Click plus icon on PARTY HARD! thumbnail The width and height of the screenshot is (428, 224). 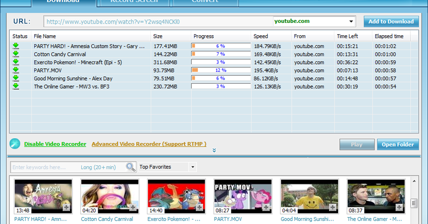66,207
